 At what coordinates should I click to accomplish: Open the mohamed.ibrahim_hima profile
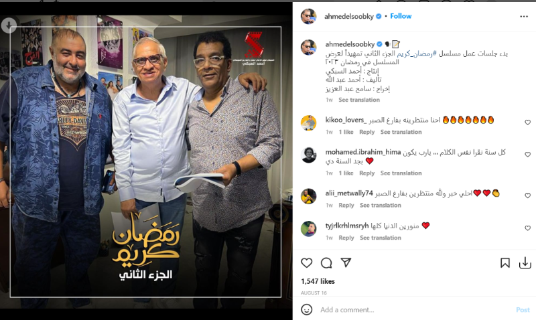362,152
